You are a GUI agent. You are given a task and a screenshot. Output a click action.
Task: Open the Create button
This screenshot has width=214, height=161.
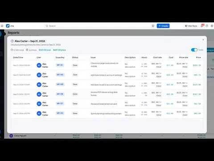click(163, 26)
